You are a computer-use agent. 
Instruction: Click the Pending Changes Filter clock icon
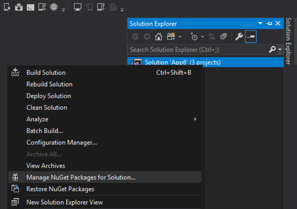pyautogui.click(x=194, y=36)
